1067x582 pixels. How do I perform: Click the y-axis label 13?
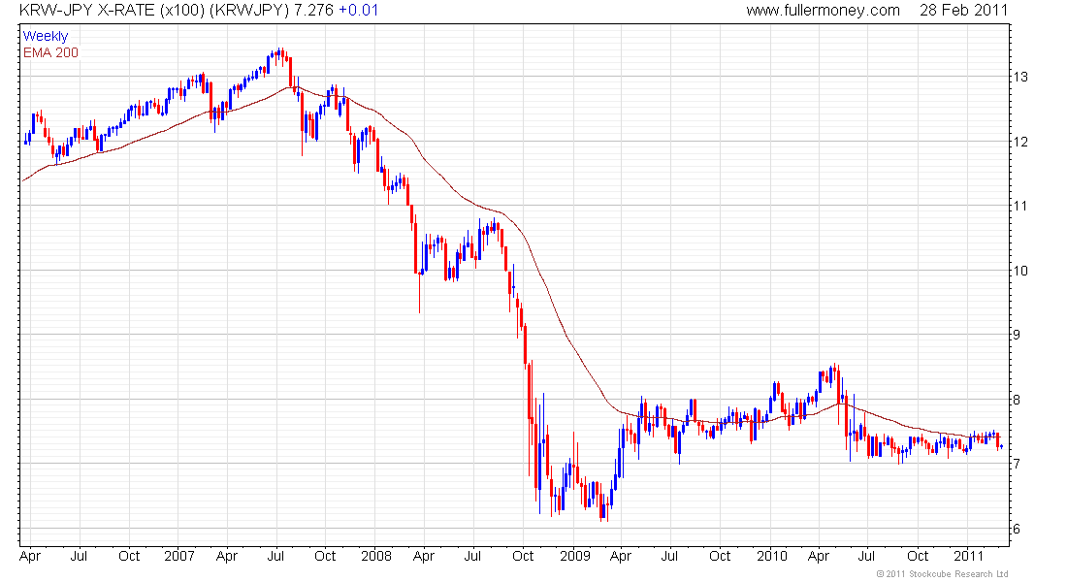pos(1020,77)
